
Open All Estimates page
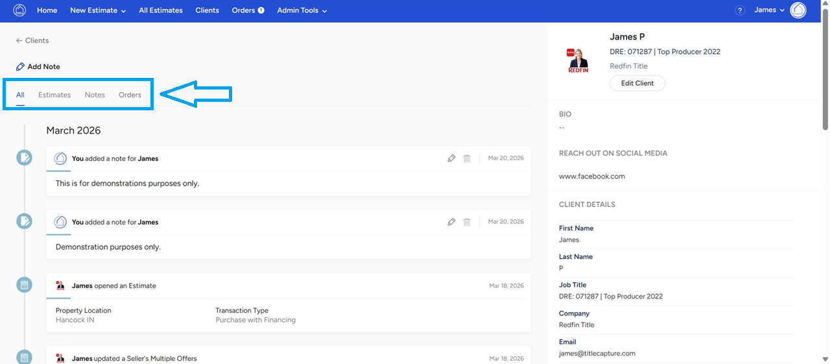161,10
